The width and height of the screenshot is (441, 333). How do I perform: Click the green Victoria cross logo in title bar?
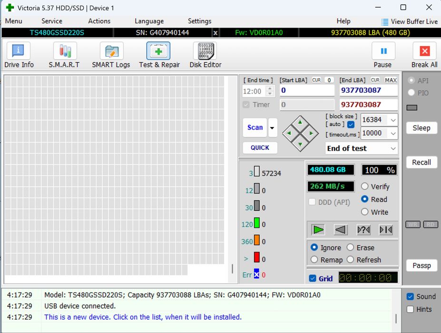point(10,8)
